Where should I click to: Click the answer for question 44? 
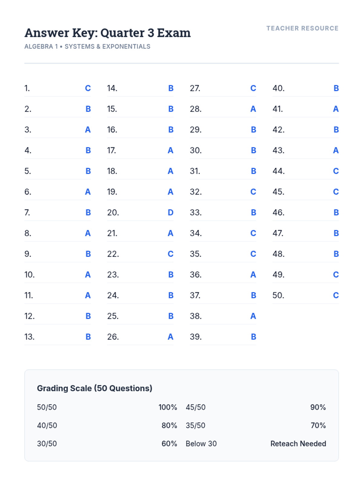click(336, 171)
